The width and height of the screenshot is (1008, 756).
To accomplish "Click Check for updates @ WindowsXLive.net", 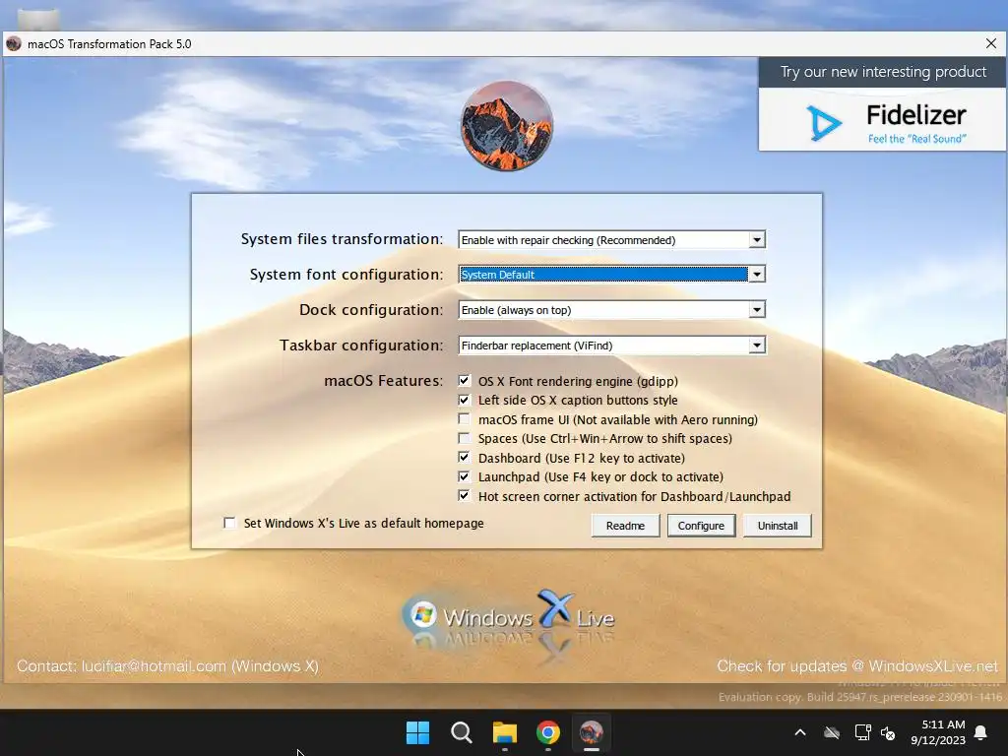I will pos(857,666).
